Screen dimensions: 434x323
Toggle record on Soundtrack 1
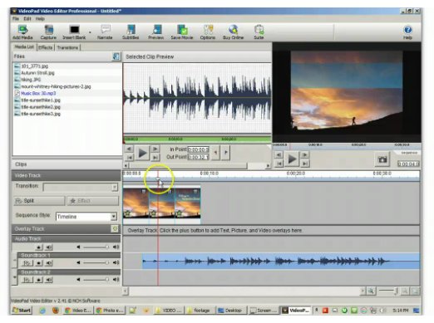(x=39, y=263)
